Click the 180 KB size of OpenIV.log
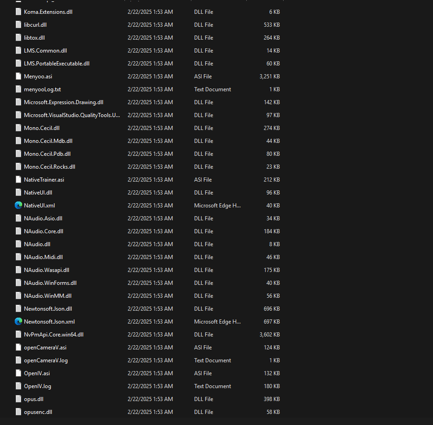 (272, 386)
